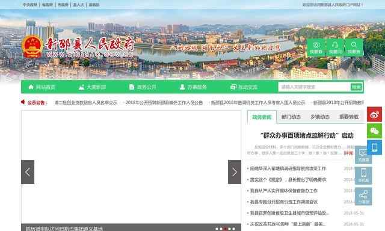Image resolution: width=385 pixels, height=231 pixels.
Task: Click the person icon of 办事服务
Action: [182, 87]
